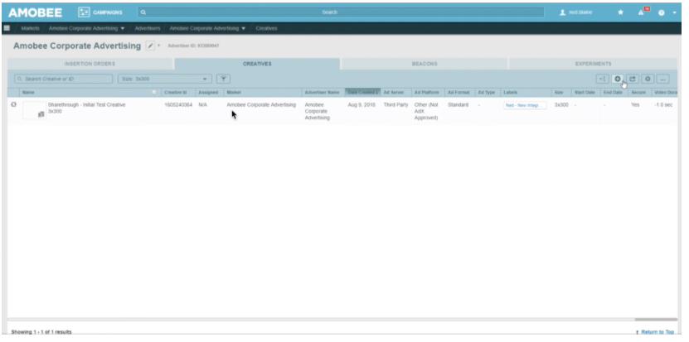Open the filter funnel button
This screenshot has height=342, width=689.
(223, 79)
